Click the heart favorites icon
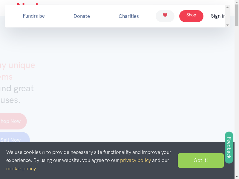239x179 pixels. coord(165,16)
